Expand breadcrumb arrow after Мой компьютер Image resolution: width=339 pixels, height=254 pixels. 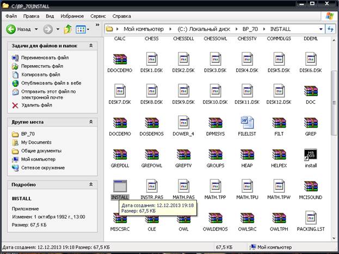[x=170, y=29]
